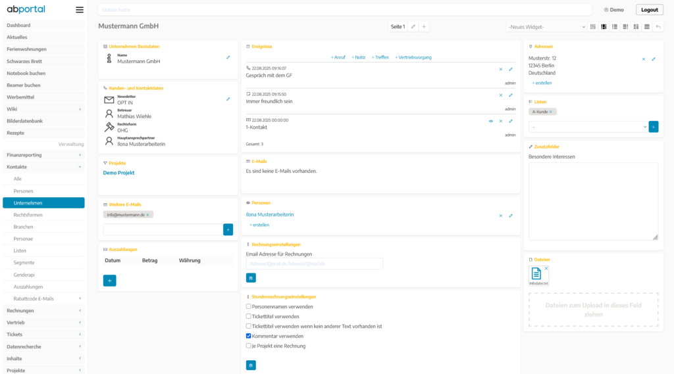Delete the 'Gespräch mit dem GF' event
The image size is (674, 374).
click(x=500, y=69)
